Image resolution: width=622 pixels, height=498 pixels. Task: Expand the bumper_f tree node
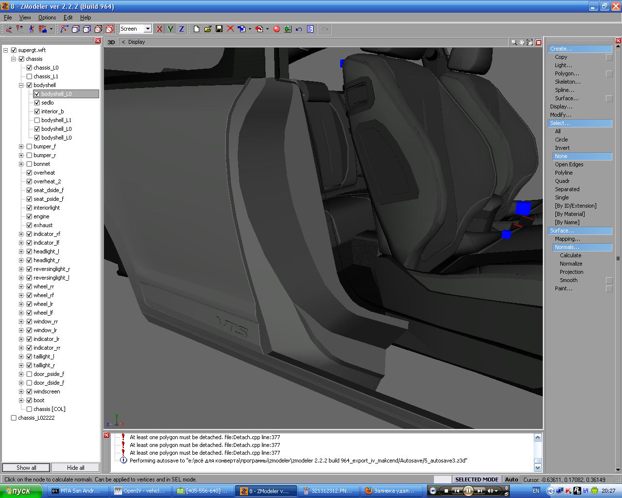[21, 146]
